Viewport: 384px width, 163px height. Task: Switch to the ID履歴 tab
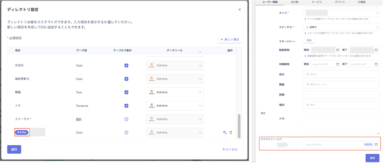click(362, 2)
